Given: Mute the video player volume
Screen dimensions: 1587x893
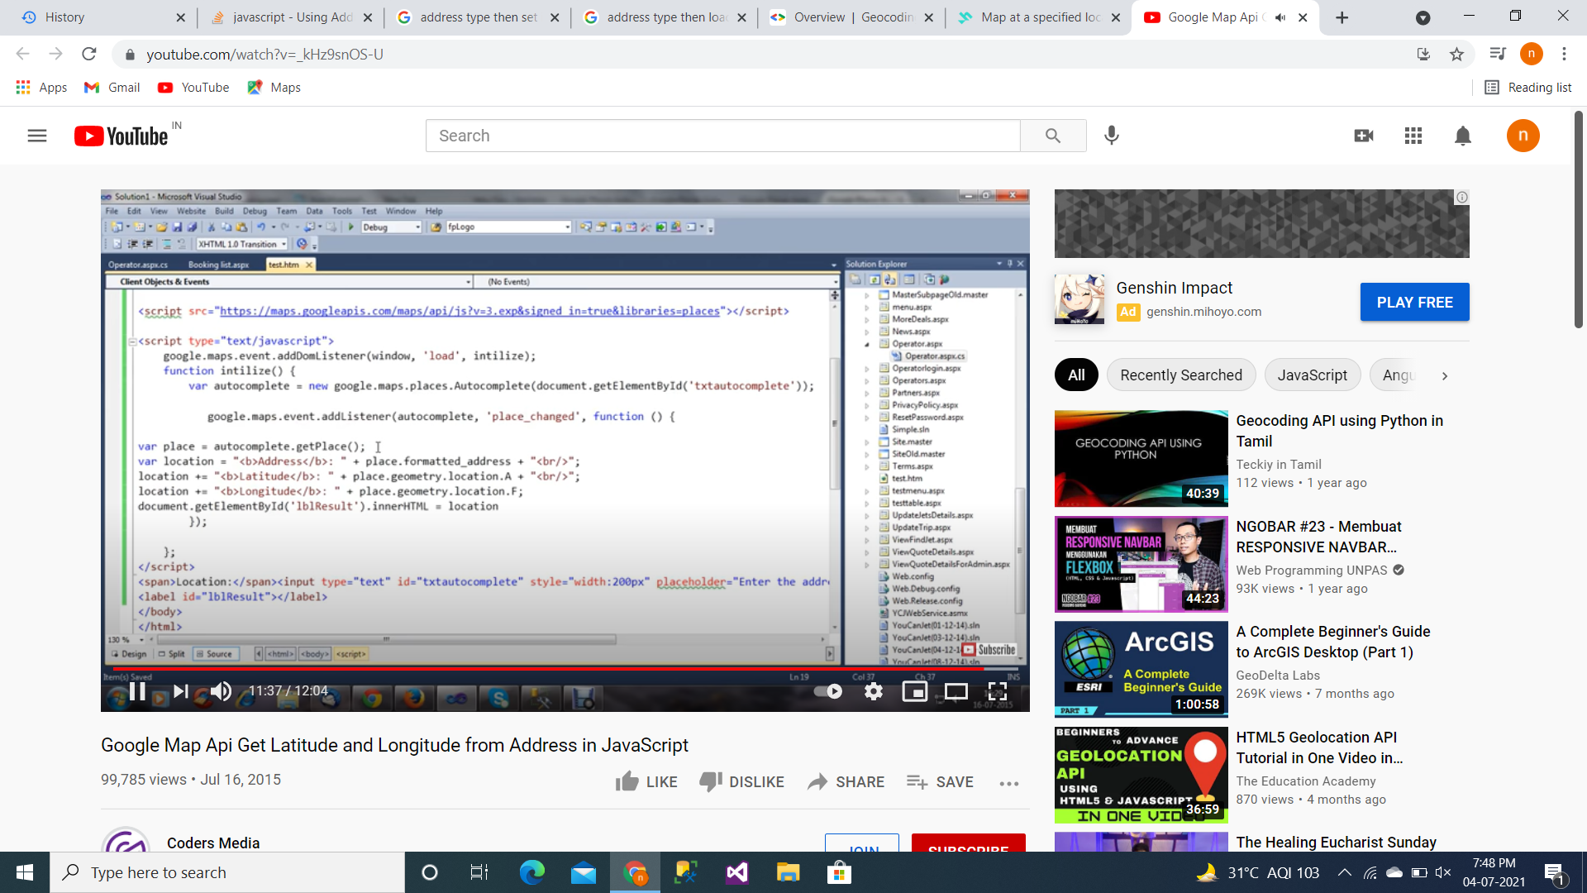Looking at the screenshot, I should click(x=221, y=691).
